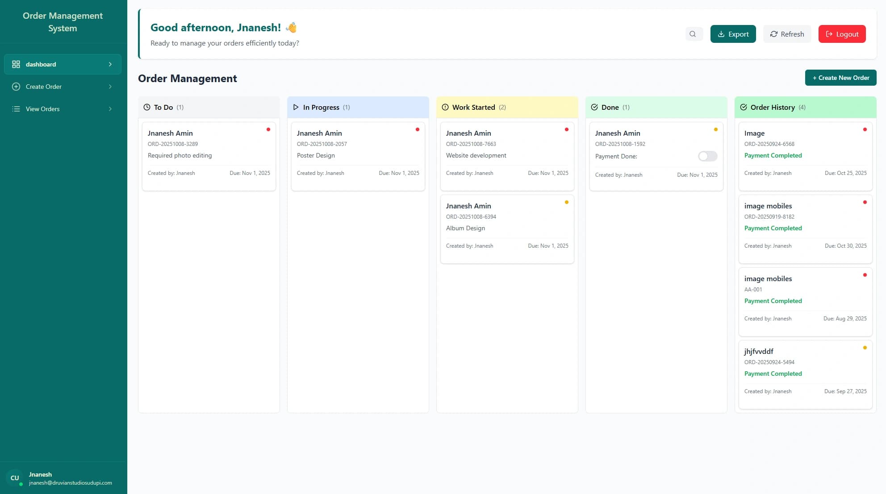
Task: Click the info icon in Work Started header
Action: point(445,107)
